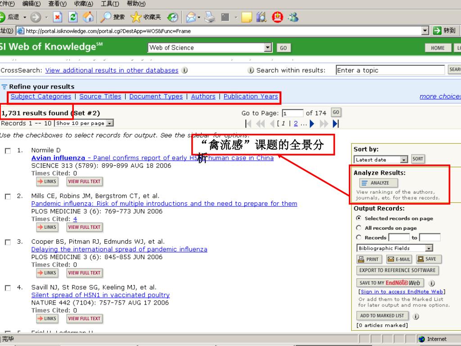Click the edit toolbar icon after printer

[x=225, y=17]
